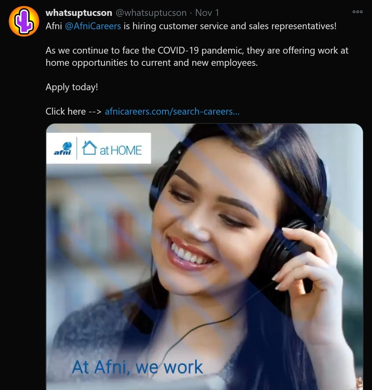Play the embedded Afni video

(204, 257)
